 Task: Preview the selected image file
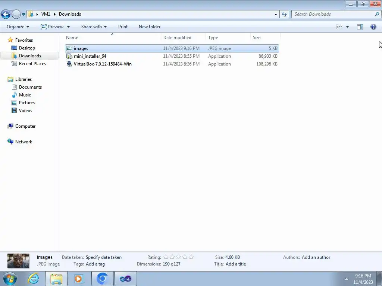(x=52, y=27)
